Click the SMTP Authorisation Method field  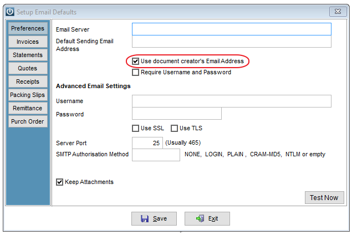[x=156, y=155]
